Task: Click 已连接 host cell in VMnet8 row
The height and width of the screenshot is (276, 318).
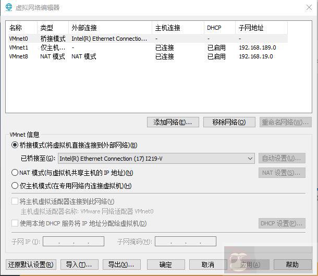Action: coord(165,56)
